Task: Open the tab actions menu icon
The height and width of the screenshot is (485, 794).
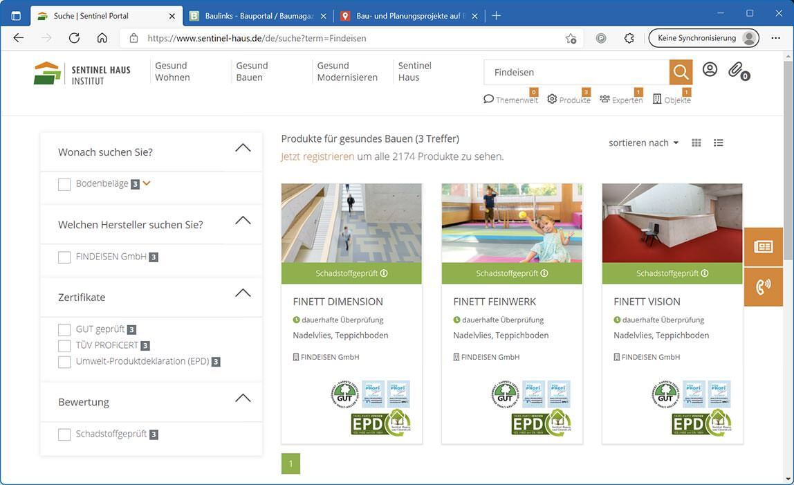Action: (x=16, y=16)
